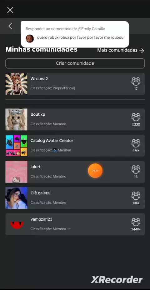Tap the members icon showing 7,330
The width and height of the screenshot is (150, 290).
[x=136, y=117]
